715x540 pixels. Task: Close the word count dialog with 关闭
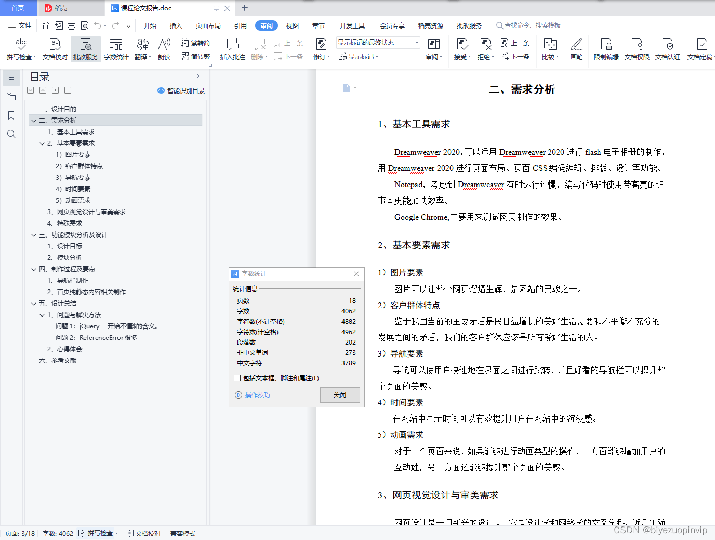pyautogui.click(x=340, y=395)
